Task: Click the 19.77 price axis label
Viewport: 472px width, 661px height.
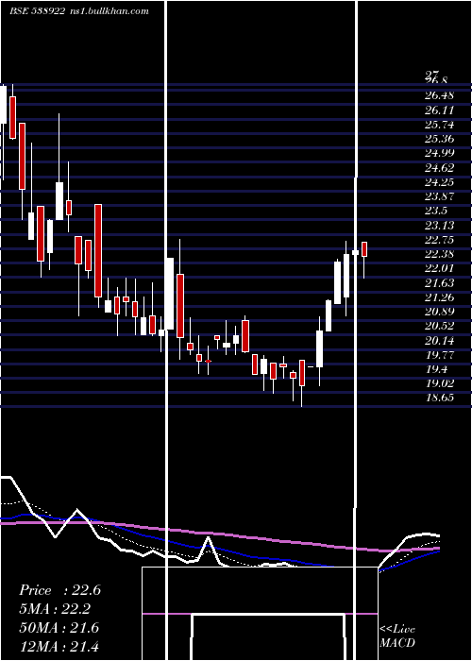Action: pos(439,354)
